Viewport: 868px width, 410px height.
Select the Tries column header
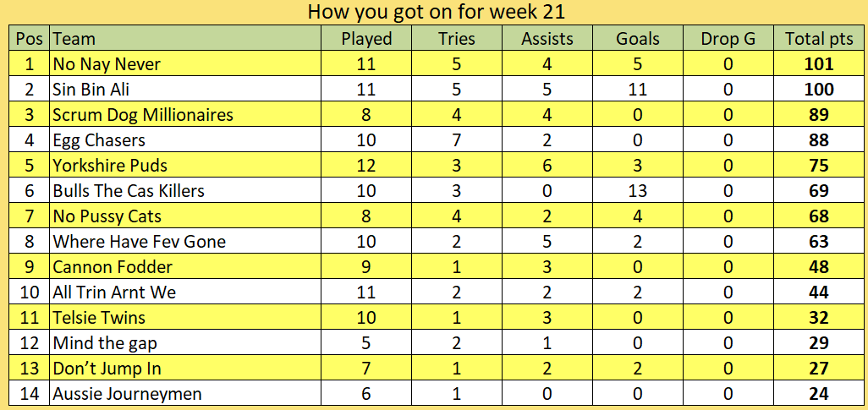click(x=456, y=38)
